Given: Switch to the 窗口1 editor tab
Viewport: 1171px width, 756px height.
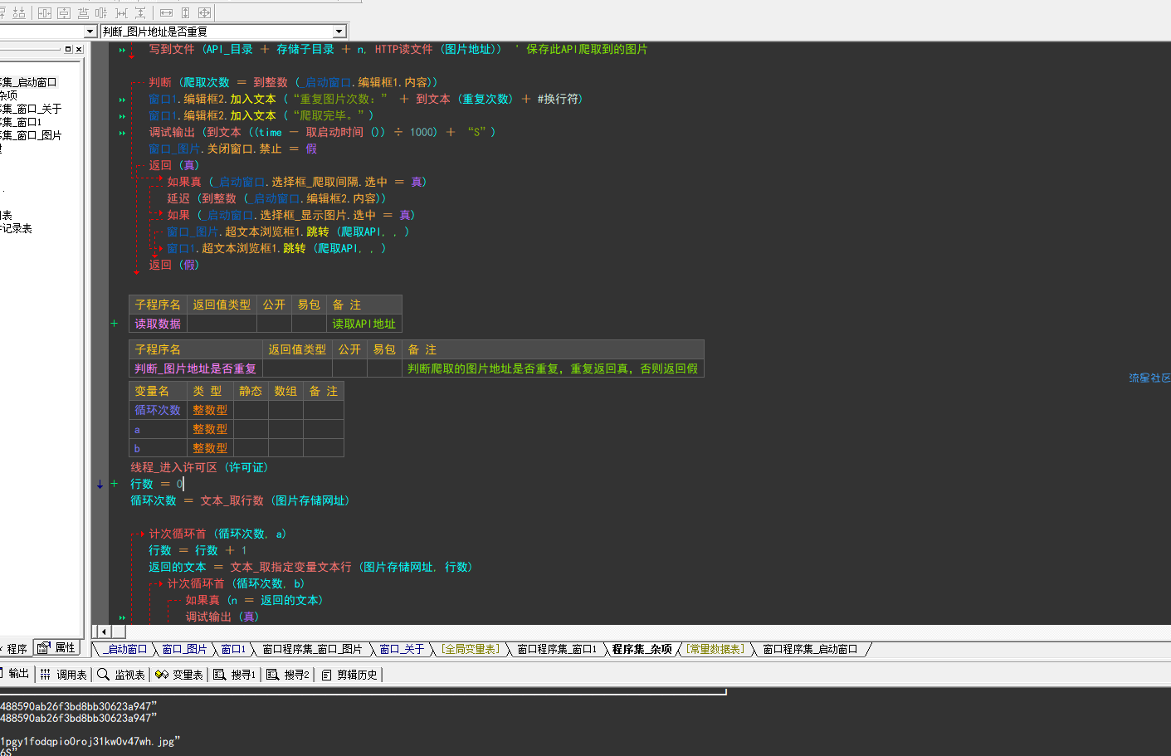Looking at the screenshot, I should (x=233, y=649).
